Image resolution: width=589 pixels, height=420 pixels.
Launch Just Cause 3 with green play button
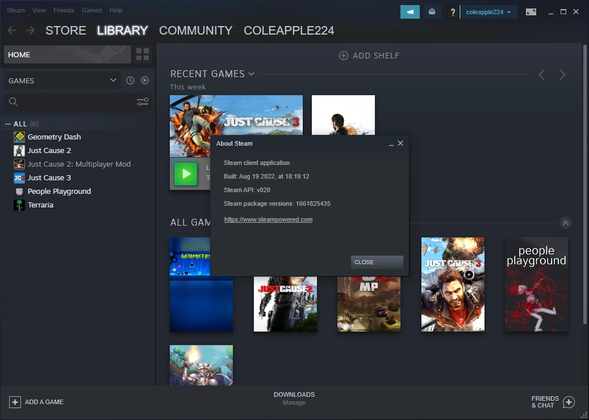186,173
